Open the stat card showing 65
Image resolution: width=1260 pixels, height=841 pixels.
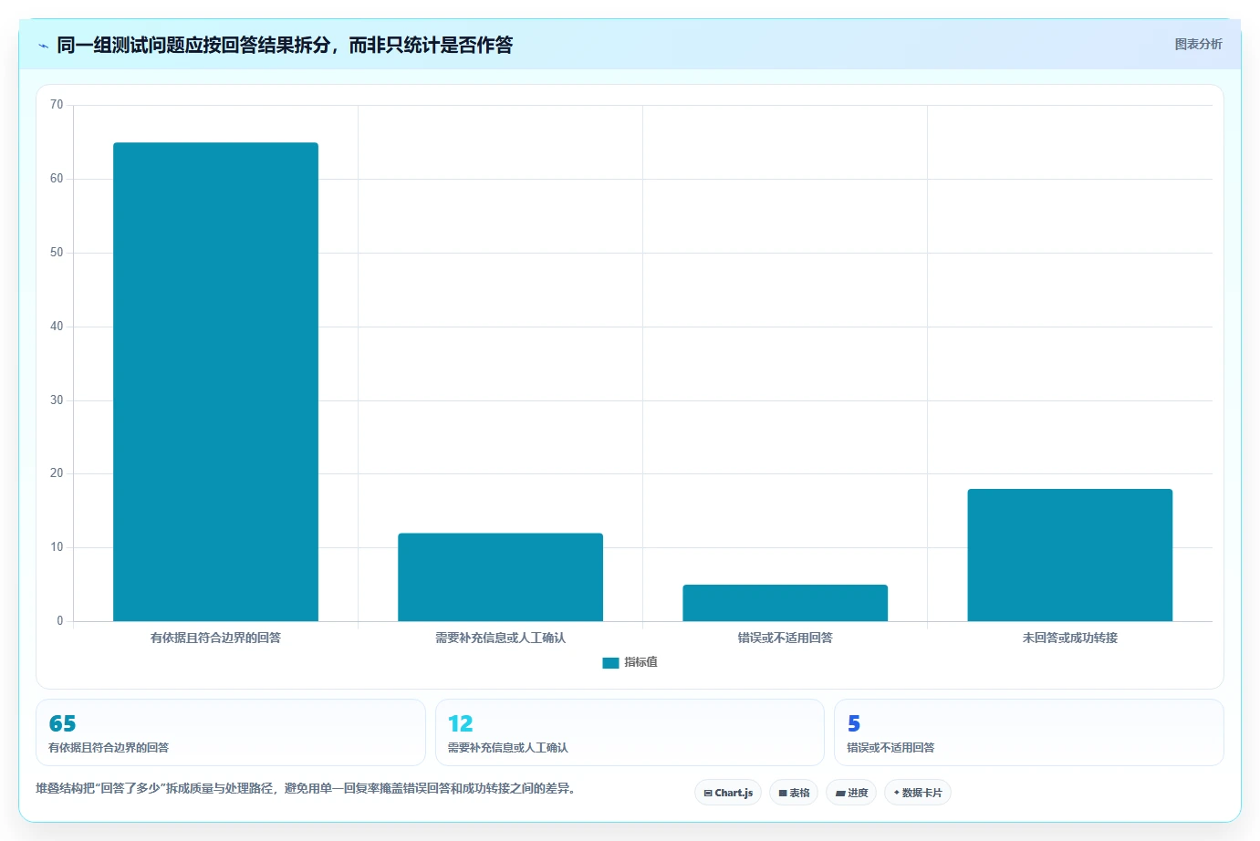click(x=231, y=732)
